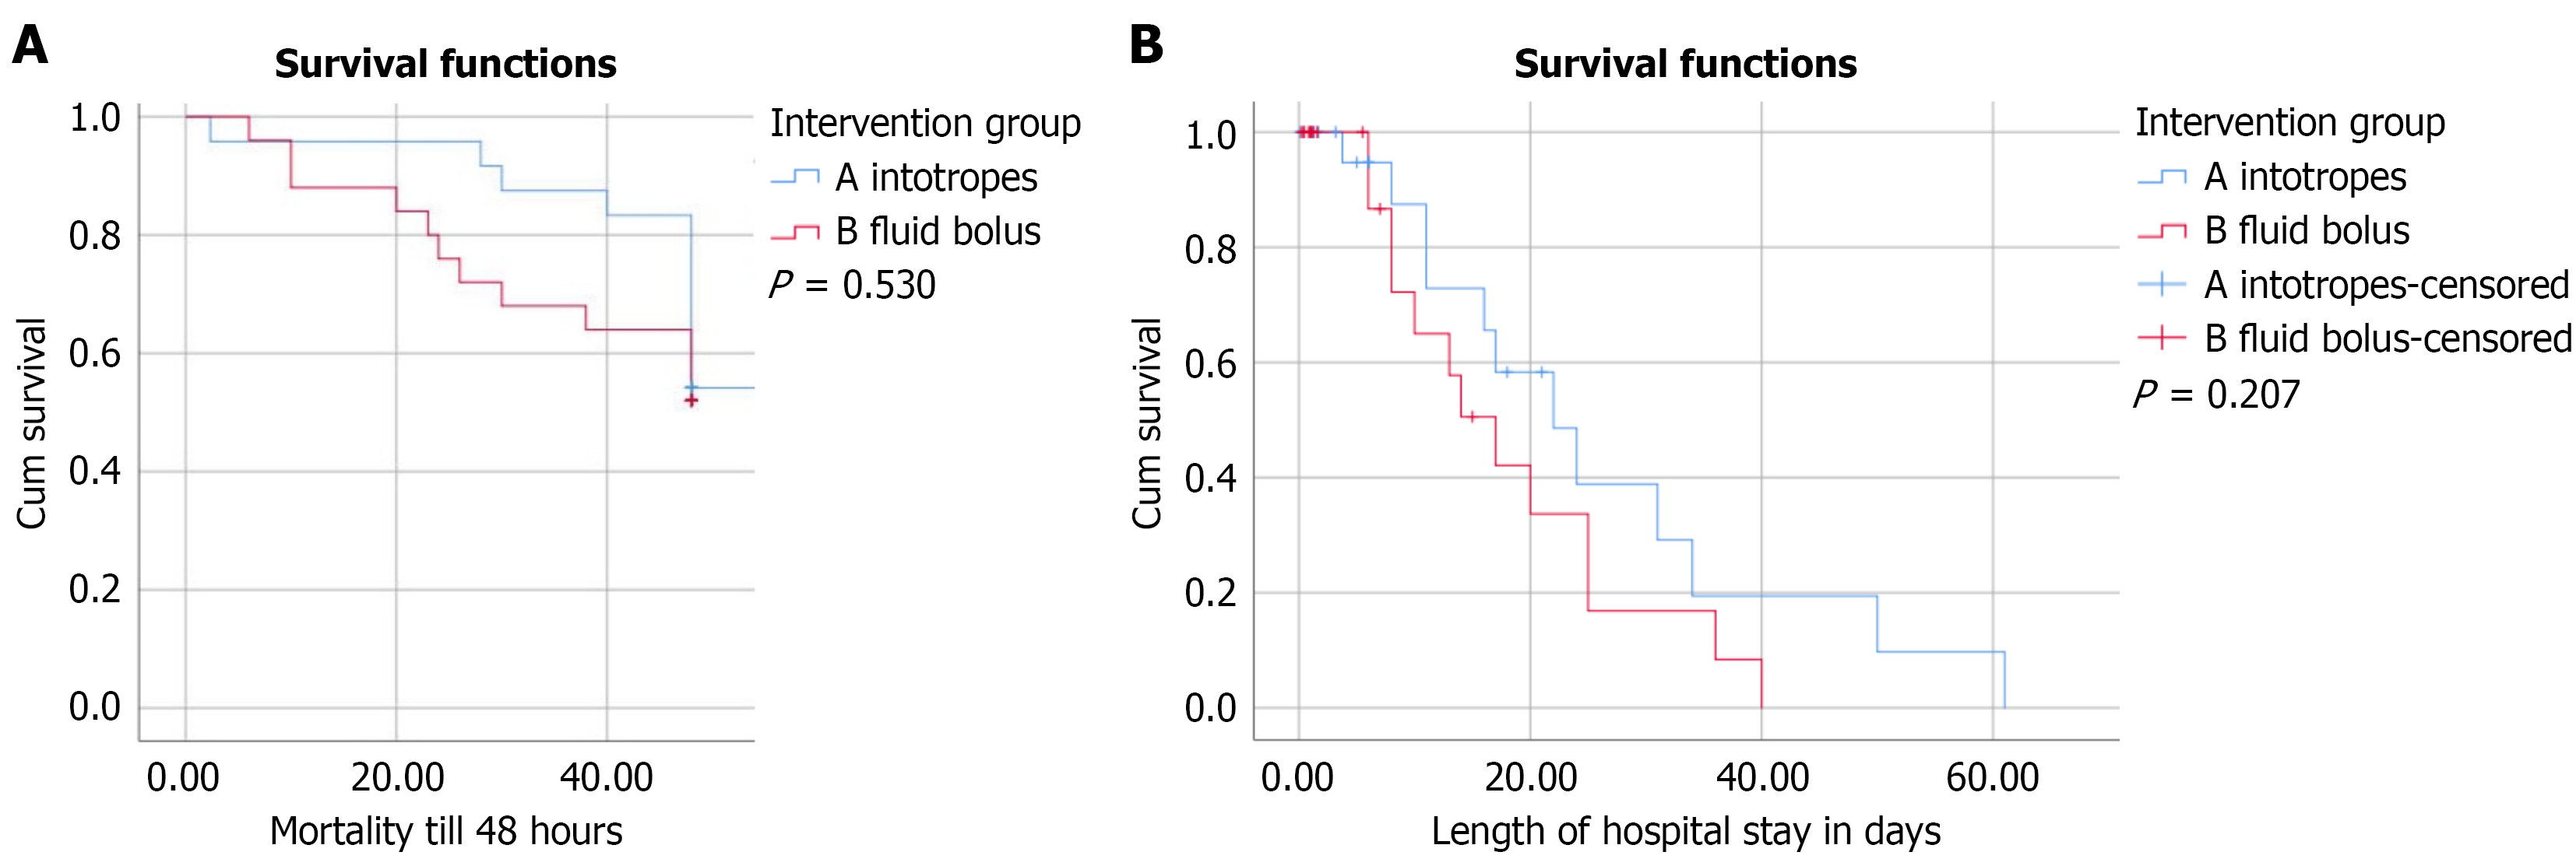Click the red censored cross ending panel A's curve
Viewport: 2576px width, 866px height.
coord(691,401)
